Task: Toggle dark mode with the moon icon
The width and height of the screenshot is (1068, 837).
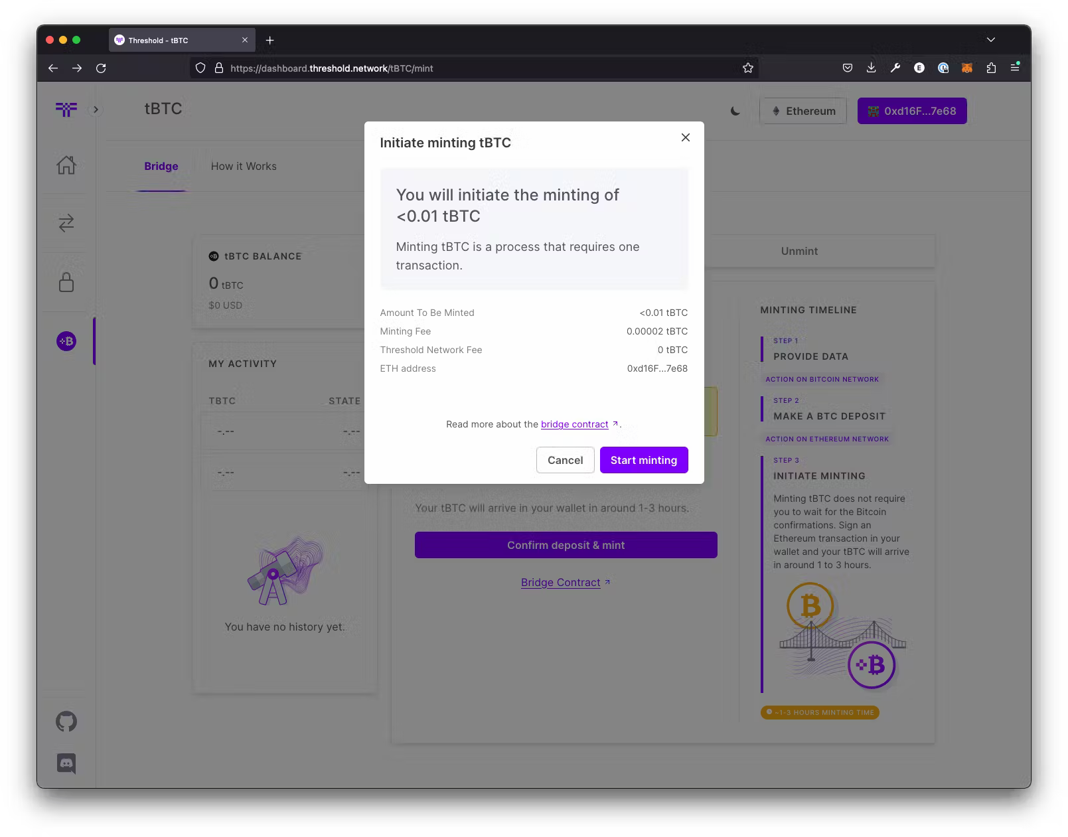Action: 734,111
